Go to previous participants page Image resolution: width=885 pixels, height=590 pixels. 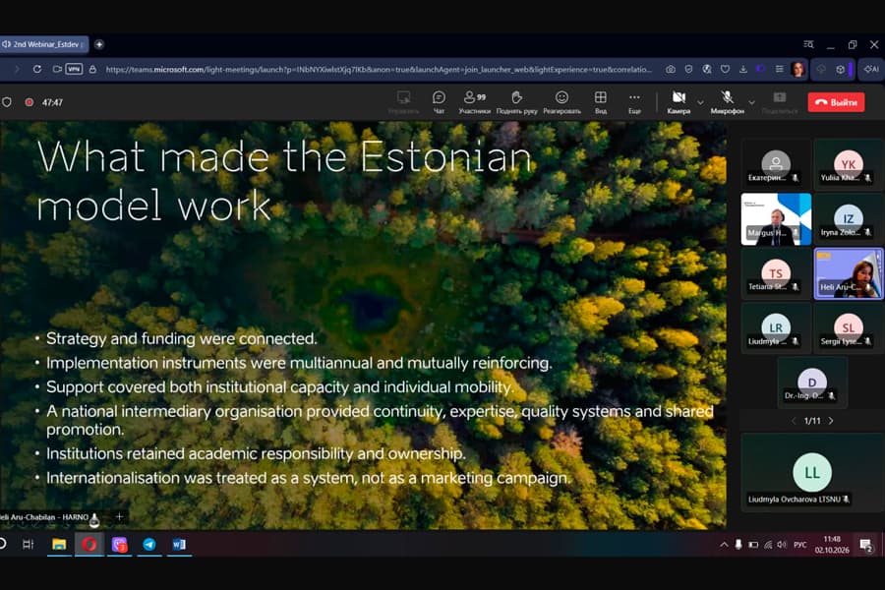tap(794, 421)
